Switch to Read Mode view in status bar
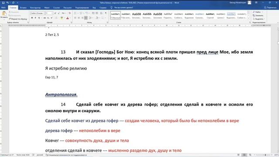The height and width of the screenshot is (157, 279). click(x=238, y=155)
